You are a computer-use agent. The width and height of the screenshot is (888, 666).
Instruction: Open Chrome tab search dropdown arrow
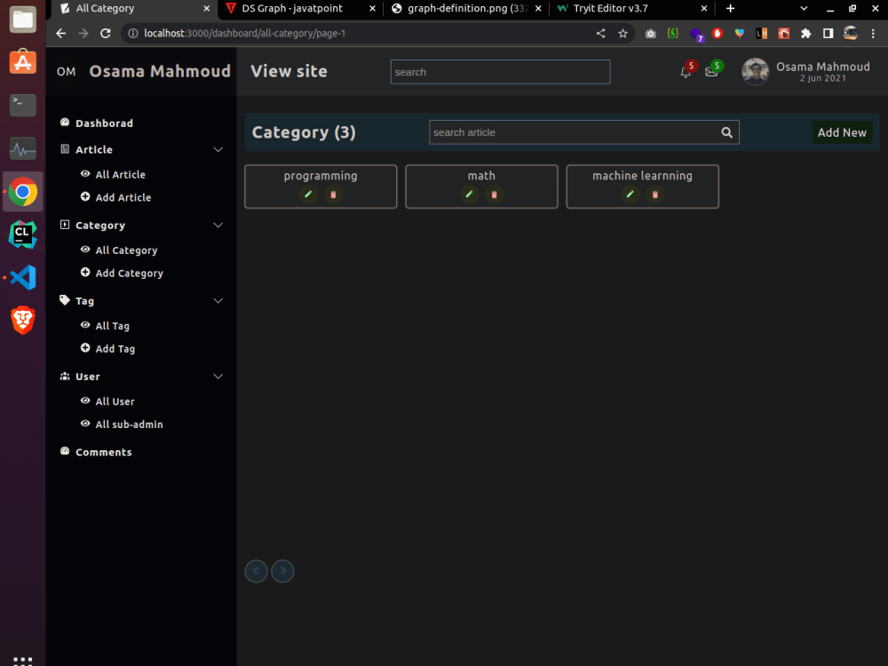tap(804, 9)
